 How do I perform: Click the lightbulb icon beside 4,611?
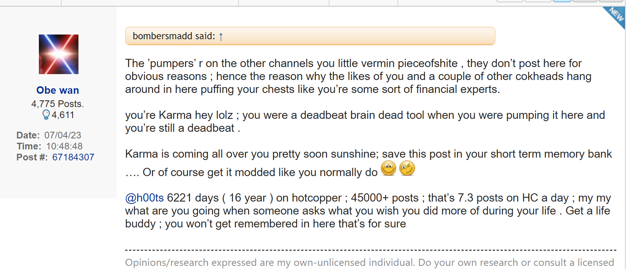(46, 115)
